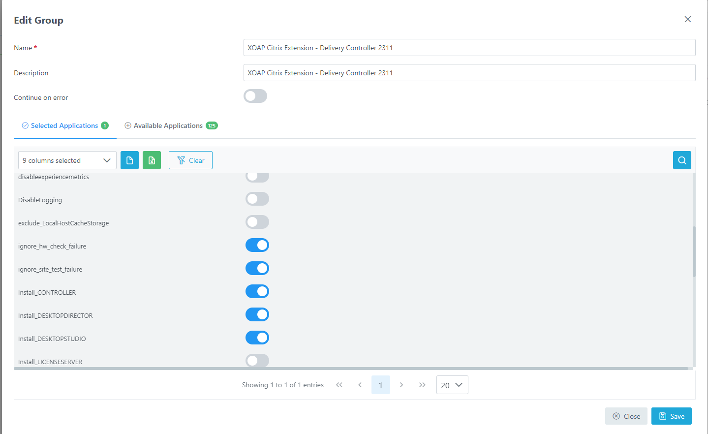Screen dimensions: 708x434
Task: Select the Selected Applications tab
Action: click(64, 125)
